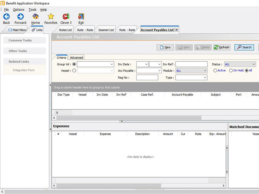Click the Forward navigation arrow icon
The height and width of the screenshot is (194, 259).
pos(20,16)
